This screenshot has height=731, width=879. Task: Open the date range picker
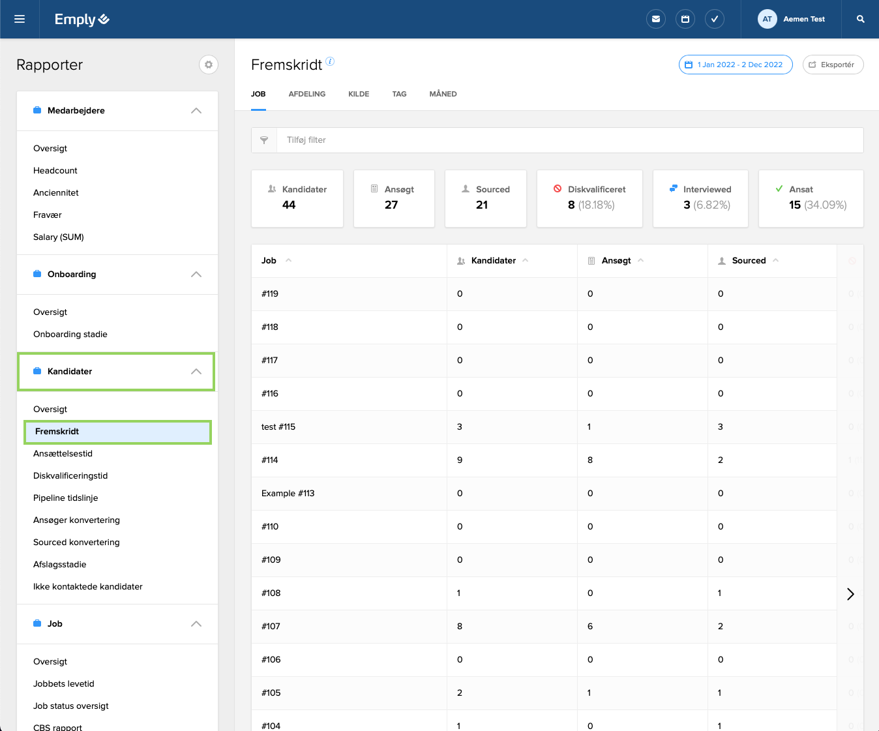[x=735, y=65]
